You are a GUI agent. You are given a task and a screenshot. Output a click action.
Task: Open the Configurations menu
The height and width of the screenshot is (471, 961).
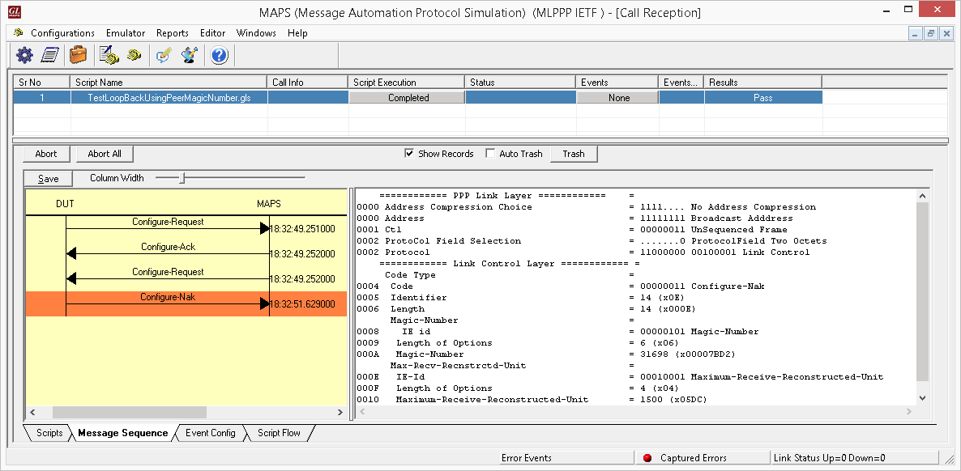pyautogui.click(x=62, y=33)
